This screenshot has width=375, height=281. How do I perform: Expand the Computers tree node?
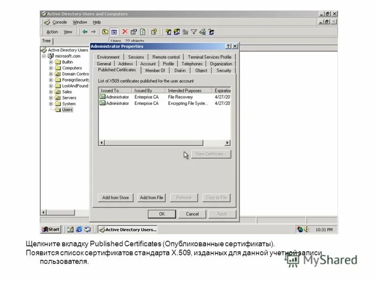[51, 68]
